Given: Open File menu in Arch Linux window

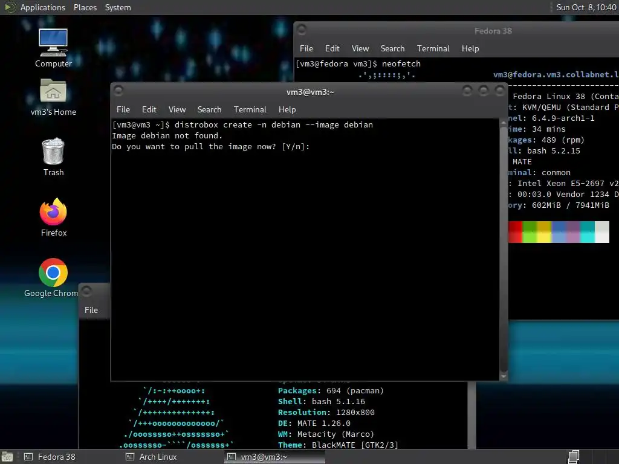Looking at the screenshot, I should tap(91, 310).
